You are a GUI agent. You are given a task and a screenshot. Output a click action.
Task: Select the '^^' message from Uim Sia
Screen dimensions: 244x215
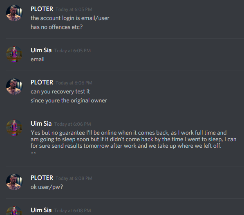[33, 153]
